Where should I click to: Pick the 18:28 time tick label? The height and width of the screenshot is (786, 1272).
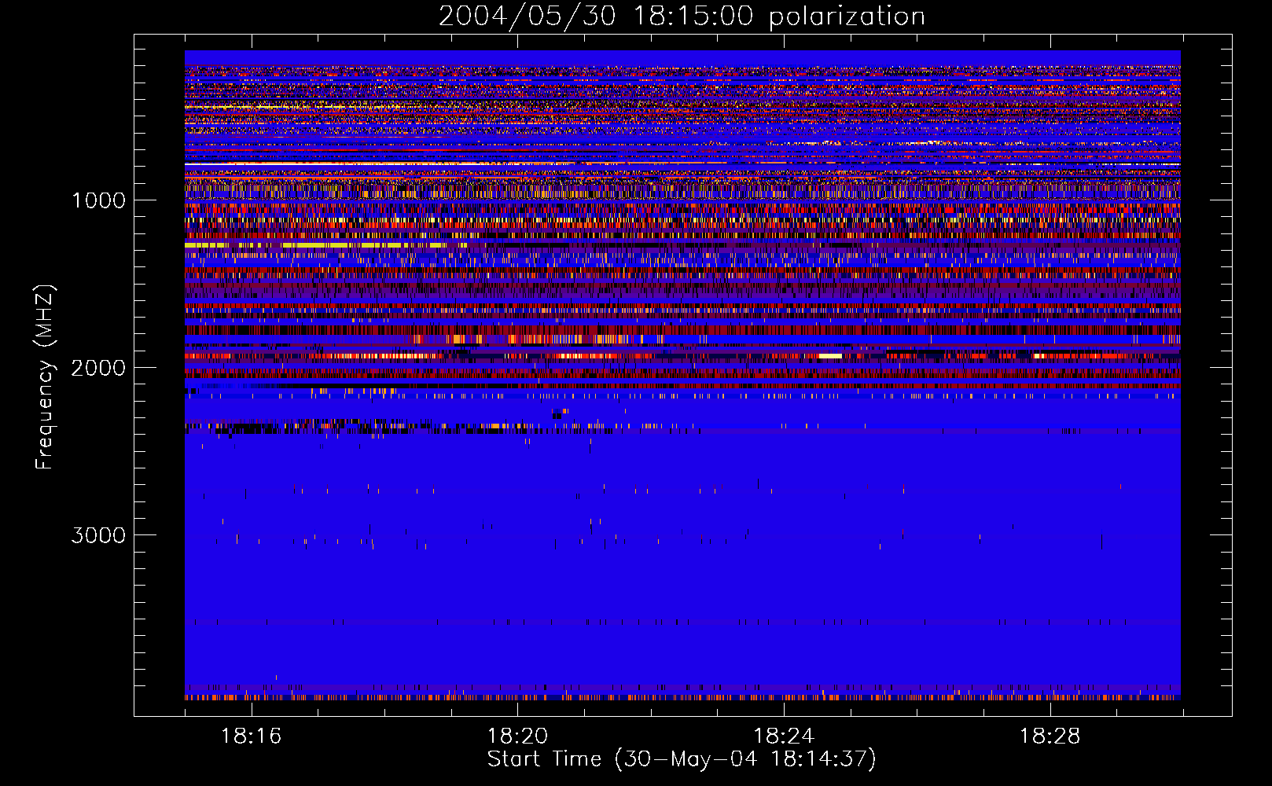(1050, 736)
